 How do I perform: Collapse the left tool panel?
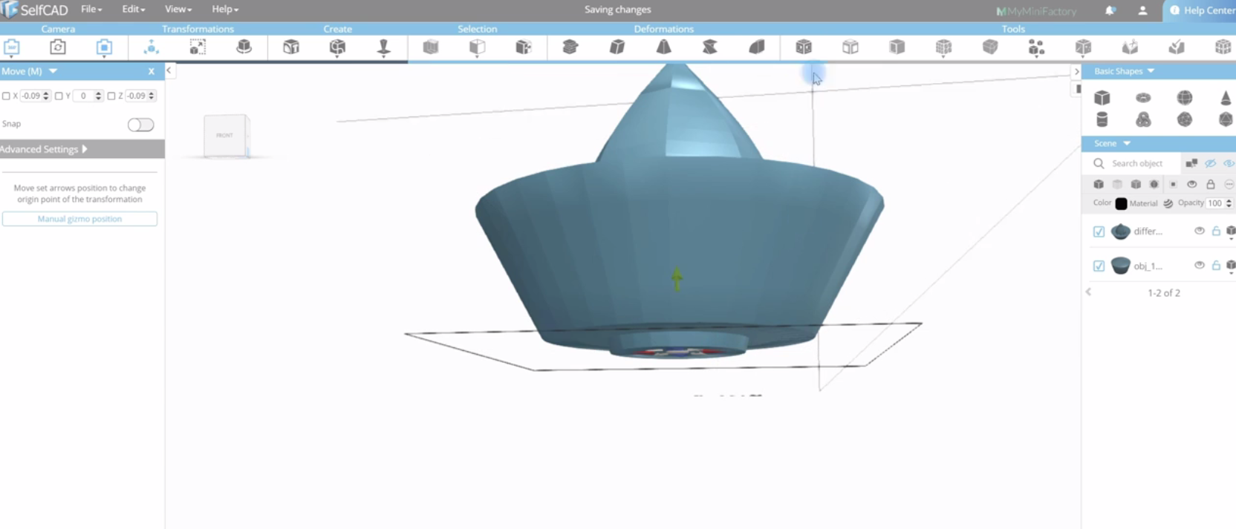point(169,70)
